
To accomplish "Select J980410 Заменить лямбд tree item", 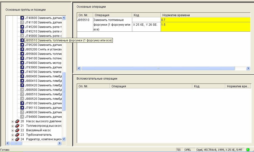I will pyautogui.click(x=43, y=81).
